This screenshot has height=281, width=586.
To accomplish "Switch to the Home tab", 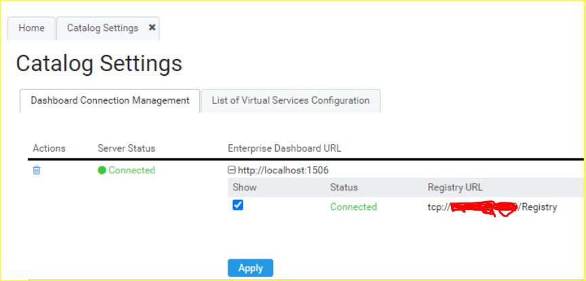I will 31,28.
